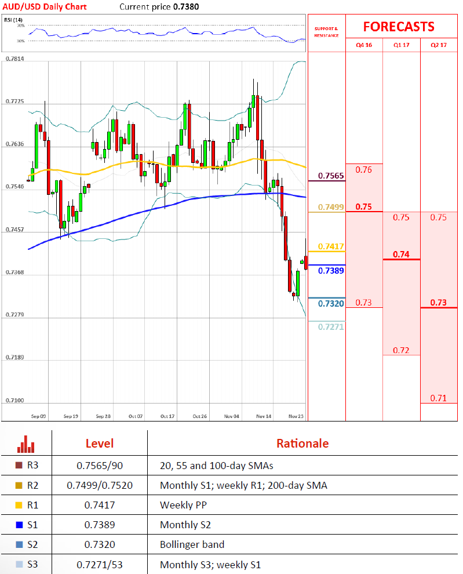Image resolution: width=463 pixels, height=574 pixels.
Task: Click the Oct 26 date axis label
Action: pyautogui.click(x=199, y=417)
